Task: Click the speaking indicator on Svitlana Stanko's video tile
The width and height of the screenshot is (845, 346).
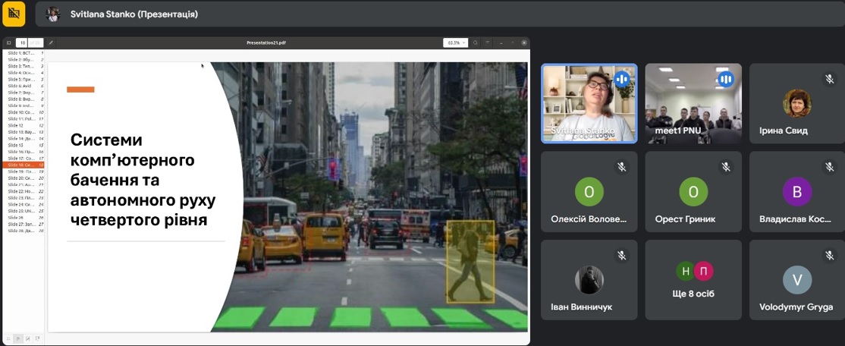Action: pyautogui.click(x=622, y=79)
